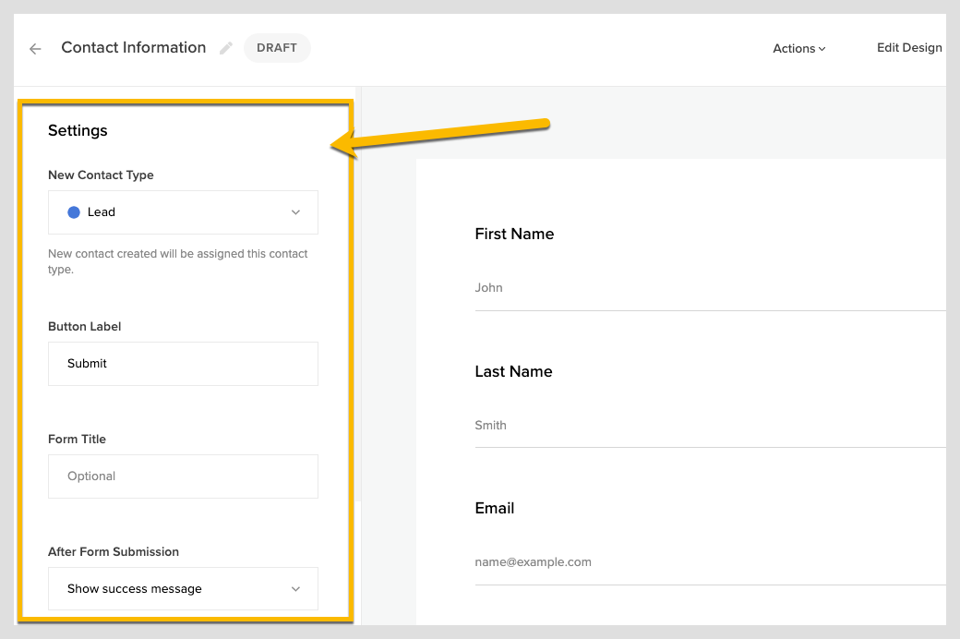
Task: Expand the Actions dropdown in the top bar
Action: 798,48
